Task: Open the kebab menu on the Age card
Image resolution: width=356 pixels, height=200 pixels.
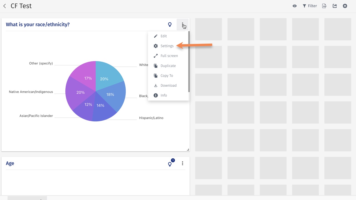Action: [182, 163]
